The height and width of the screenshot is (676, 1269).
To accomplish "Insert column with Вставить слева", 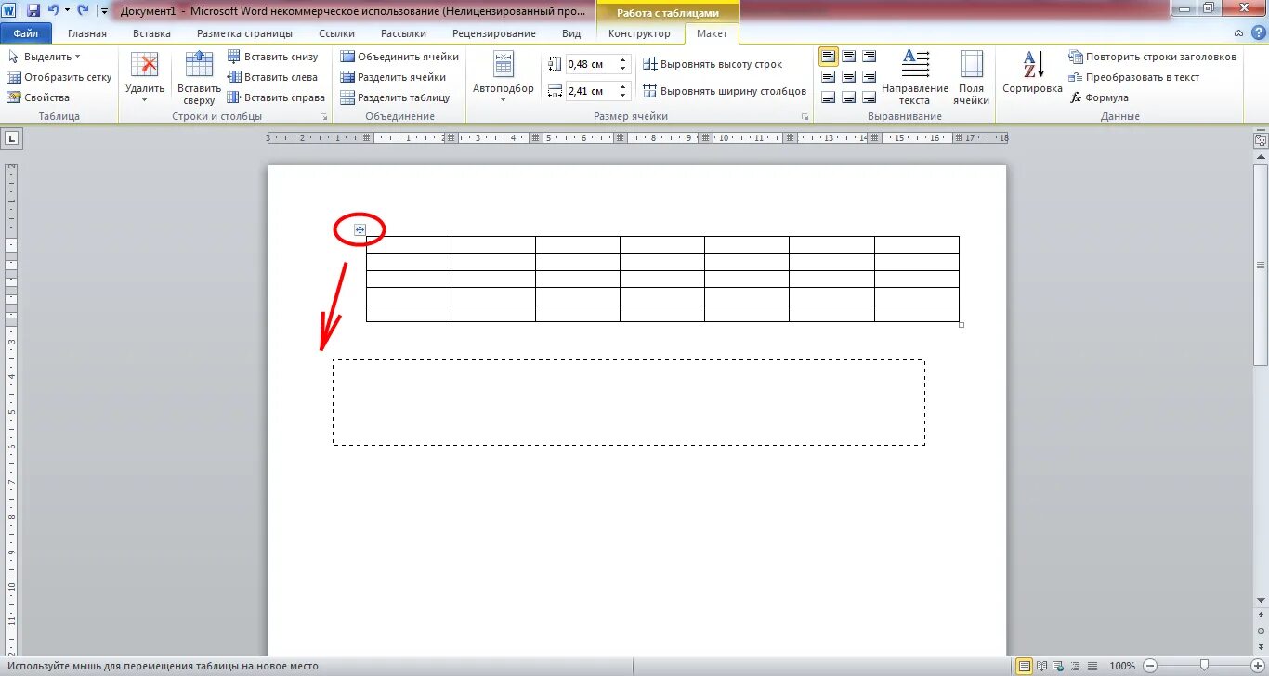I will point(273,77).
